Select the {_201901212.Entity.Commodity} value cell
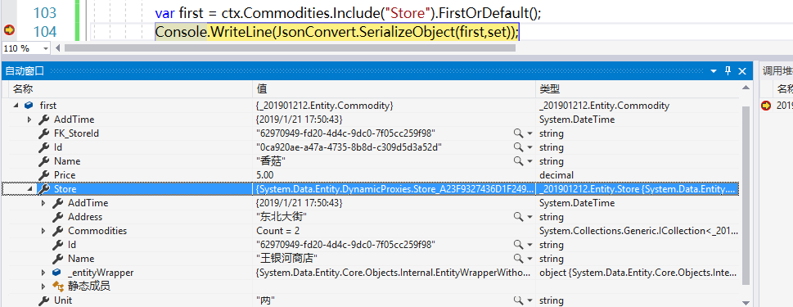The width and height of the screenshot is (793, 307). tap(394, 106)
